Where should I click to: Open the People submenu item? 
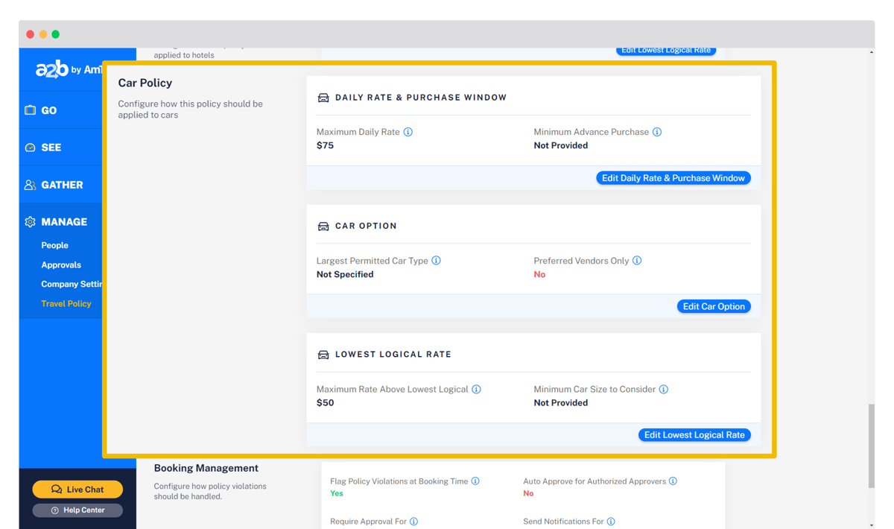pos(54,245)
